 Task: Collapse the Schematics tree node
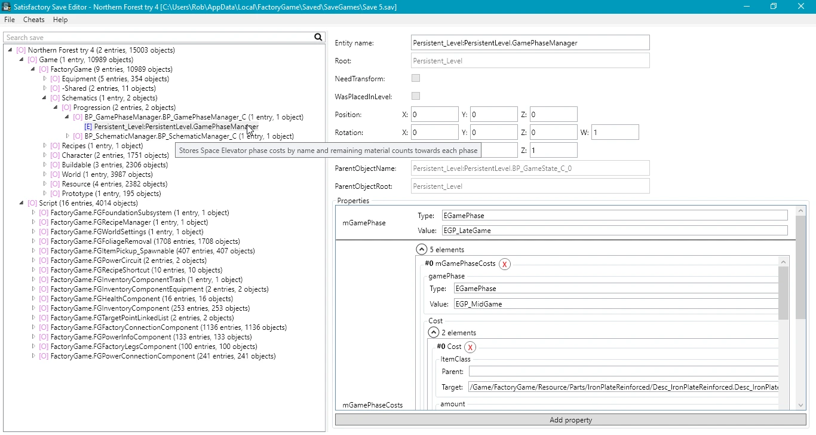coord(45,98)
